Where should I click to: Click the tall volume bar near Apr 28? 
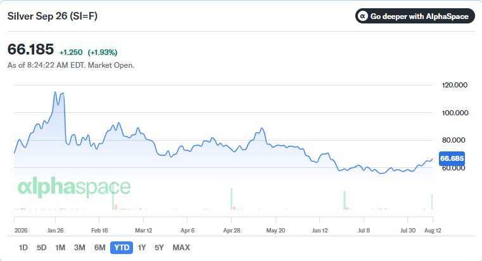(x=231, y=199)
